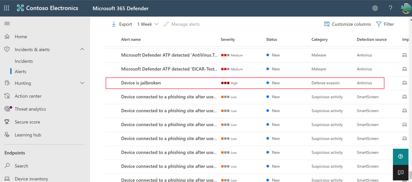Sort by the Severity column header
Viewport: 412px width, 182px height.
(228, 39)
